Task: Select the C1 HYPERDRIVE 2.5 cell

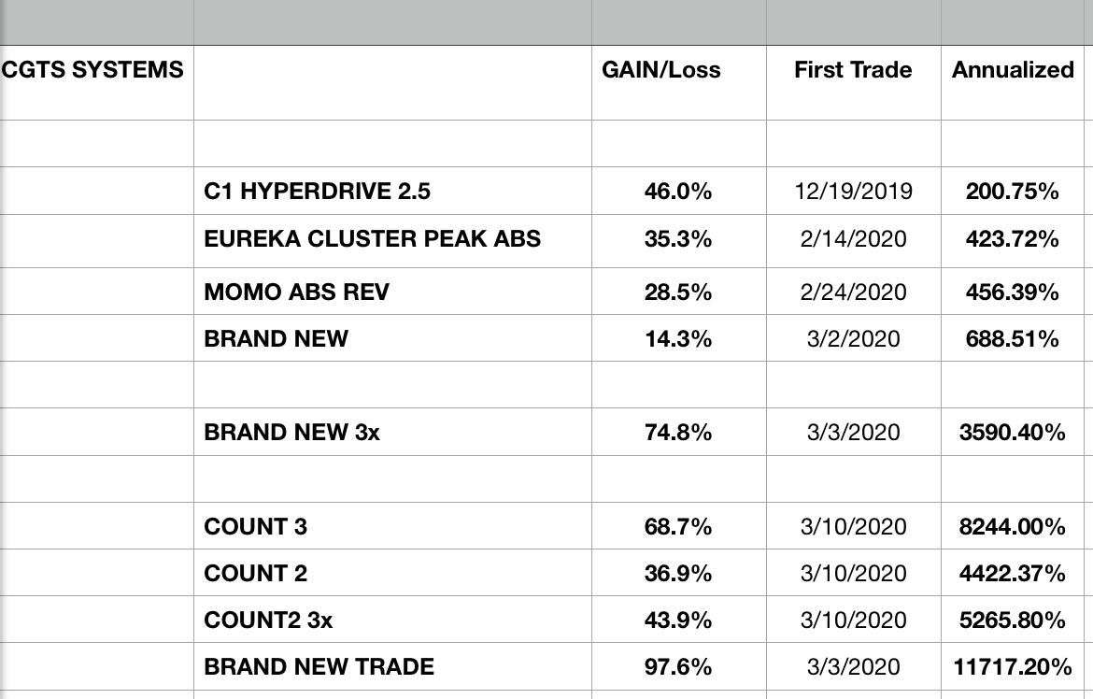Action: pyautogui.click(x=318, y=192)
